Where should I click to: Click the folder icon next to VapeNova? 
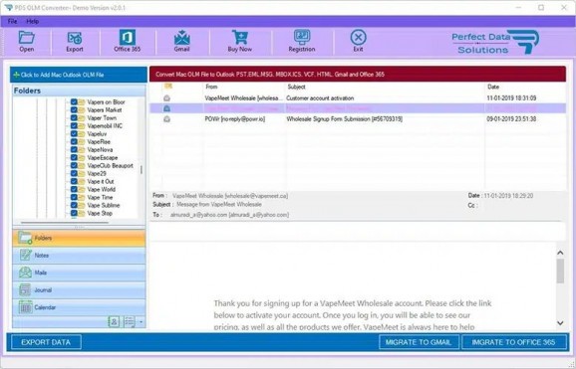coord(81,149)
